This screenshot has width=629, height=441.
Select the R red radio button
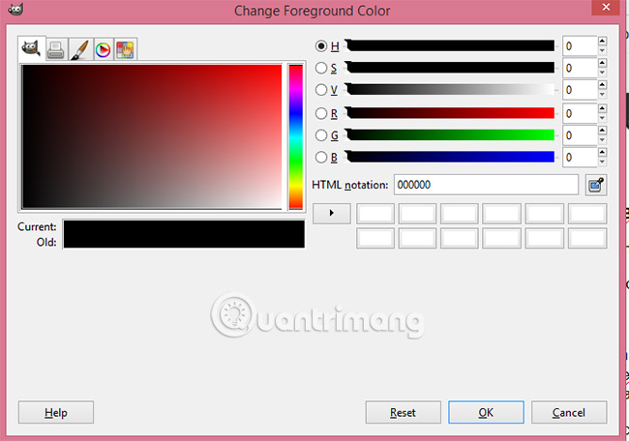321,113
